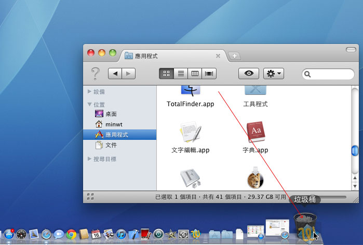This screenshot has width=363, height=245.
Task: Open Mail stamp icon in the Dock
Action: click(34, 234)
